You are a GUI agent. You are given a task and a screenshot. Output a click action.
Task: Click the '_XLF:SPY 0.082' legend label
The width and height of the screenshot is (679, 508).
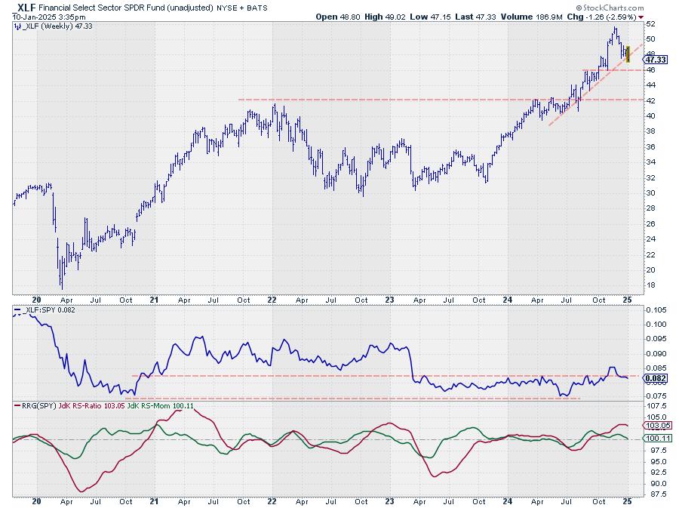(x=48, y=310)
